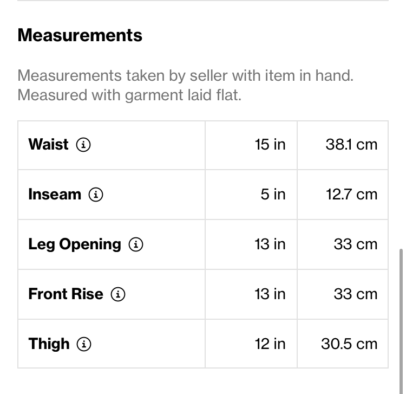406x394 pixels.
Task: Click the Leg Opening label text
Action: point(75,244)
